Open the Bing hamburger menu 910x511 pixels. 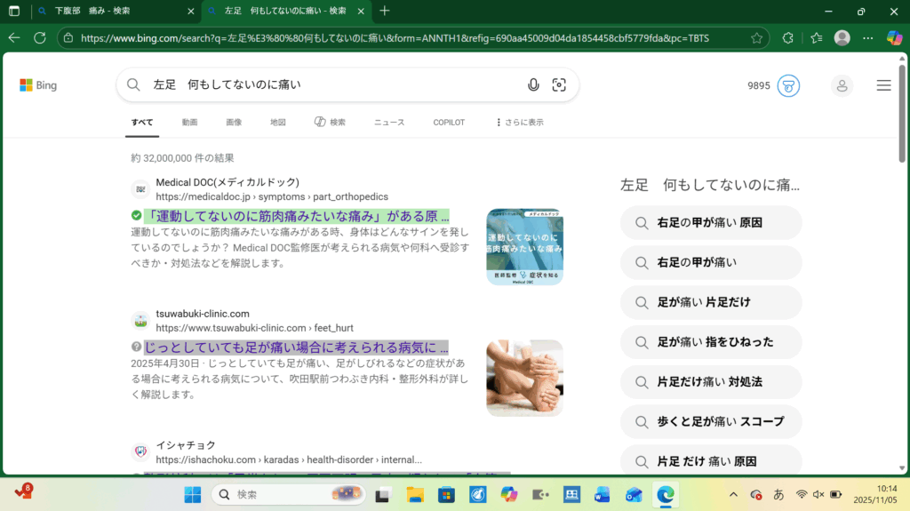[x=883, y=85]
